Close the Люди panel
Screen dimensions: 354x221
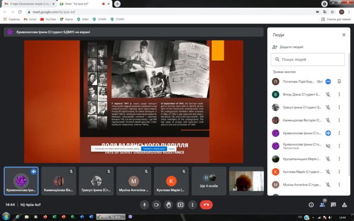[343, 35]
